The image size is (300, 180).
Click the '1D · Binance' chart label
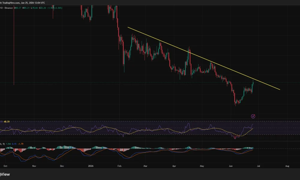coord(6,8)
